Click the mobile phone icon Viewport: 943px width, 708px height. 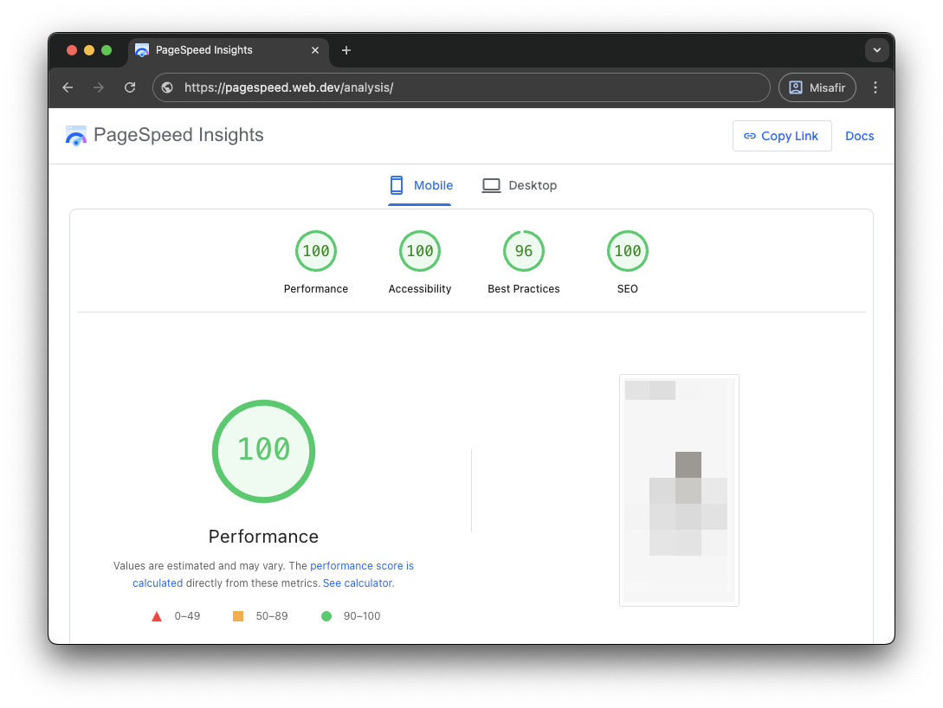397,185
